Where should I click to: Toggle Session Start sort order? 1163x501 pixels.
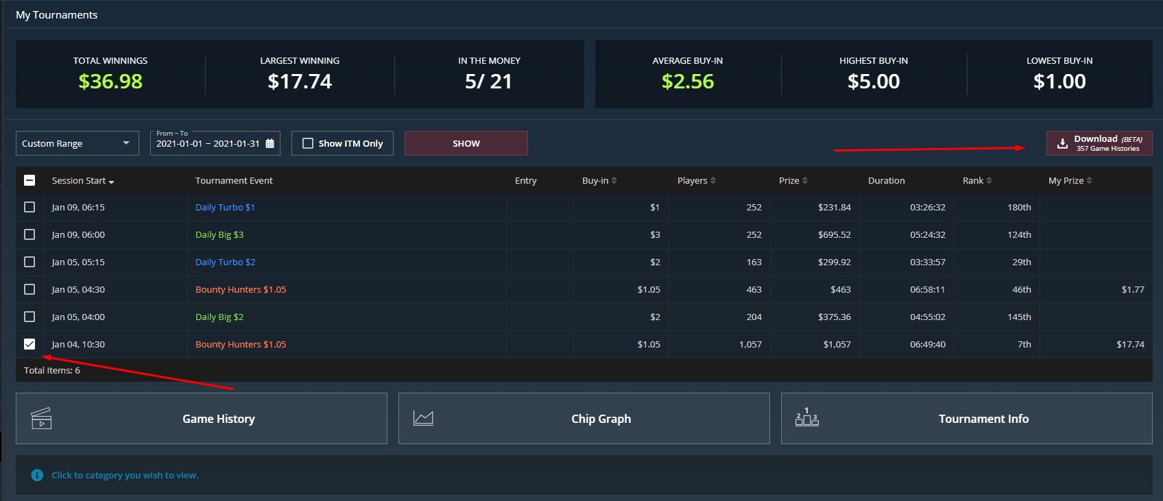point(82,181)
